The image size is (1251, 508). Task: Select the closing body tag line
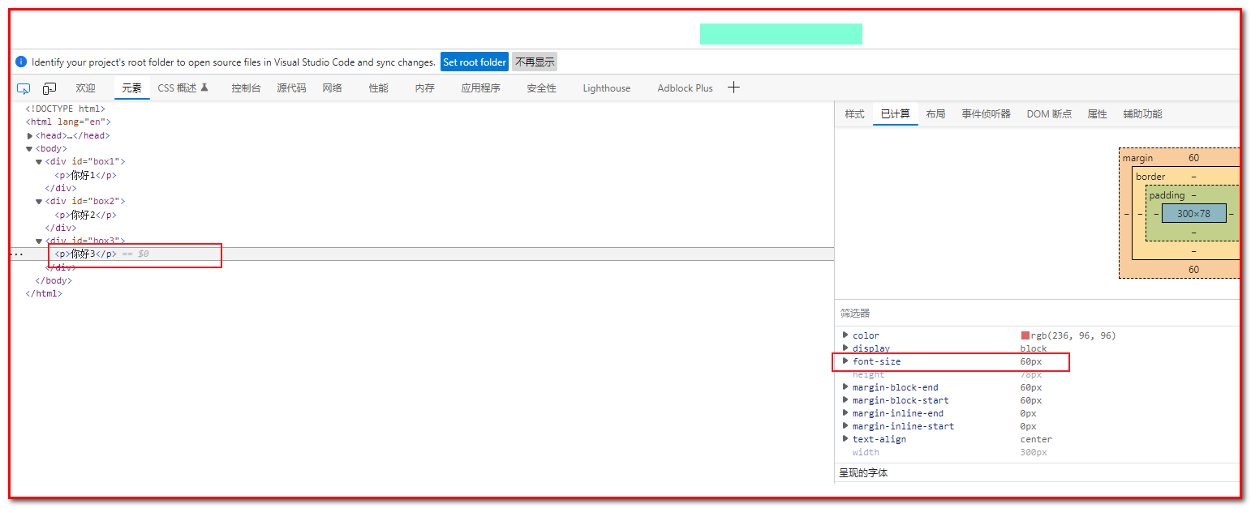coord(54,280)
